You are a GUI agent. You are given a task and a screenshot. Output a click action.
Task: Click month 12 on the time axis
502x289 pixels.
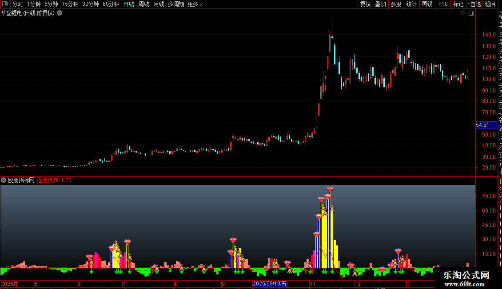pyautogui.click(x=358, y=284)
